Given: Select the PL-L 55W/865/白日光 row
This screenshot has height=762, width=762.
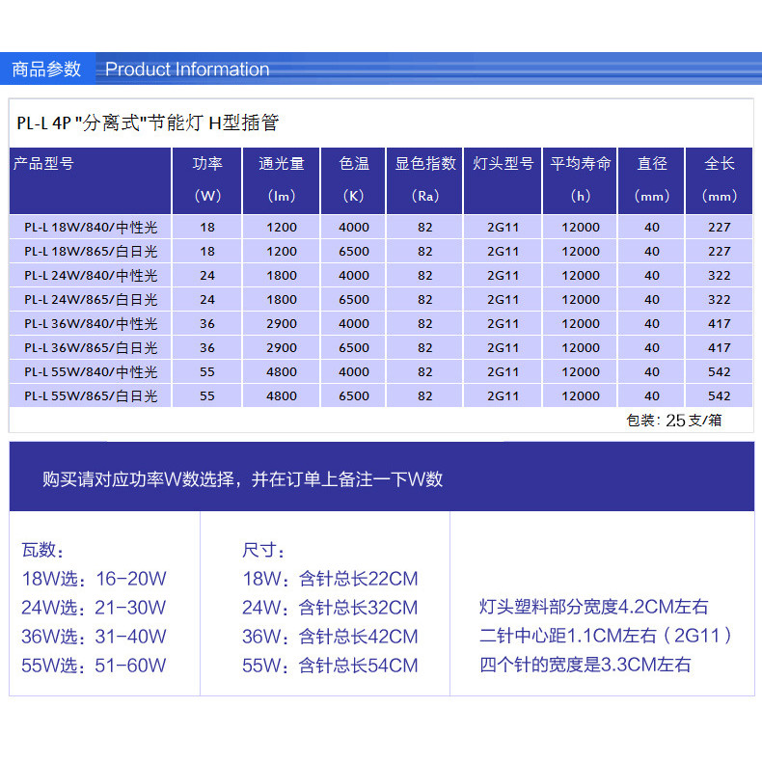Looking at the screenshot, I should point(91,395).
